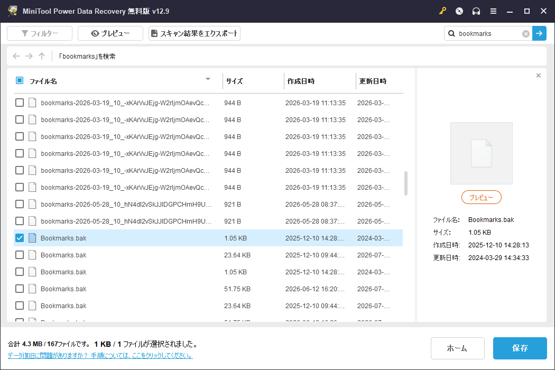Screen dimensions: 555x370
Task: Click スキャン結果をエクスポート button
Action: click(x=195, y=33)
